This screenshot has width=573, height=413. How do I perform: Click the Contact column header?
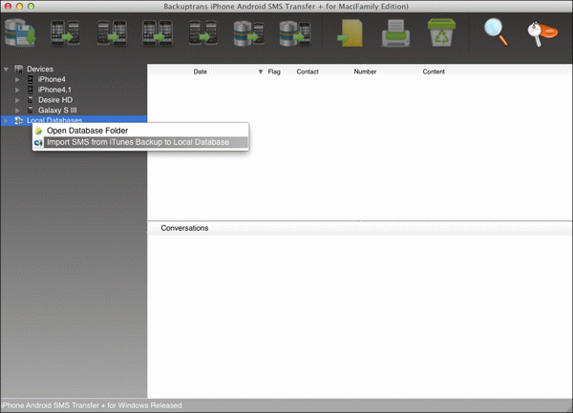tap(308, 72)
